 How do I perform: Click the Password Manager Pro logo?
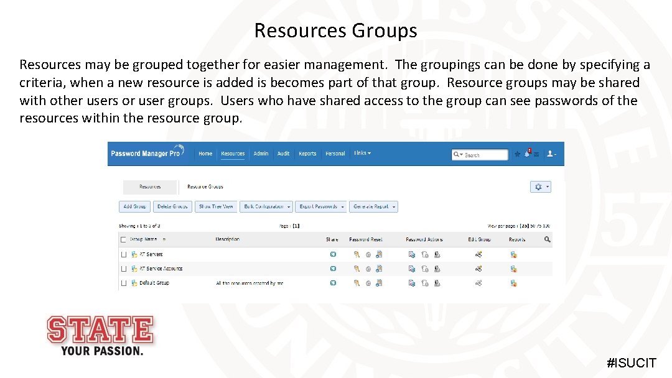pyautogui.click(x=147, y=152)
